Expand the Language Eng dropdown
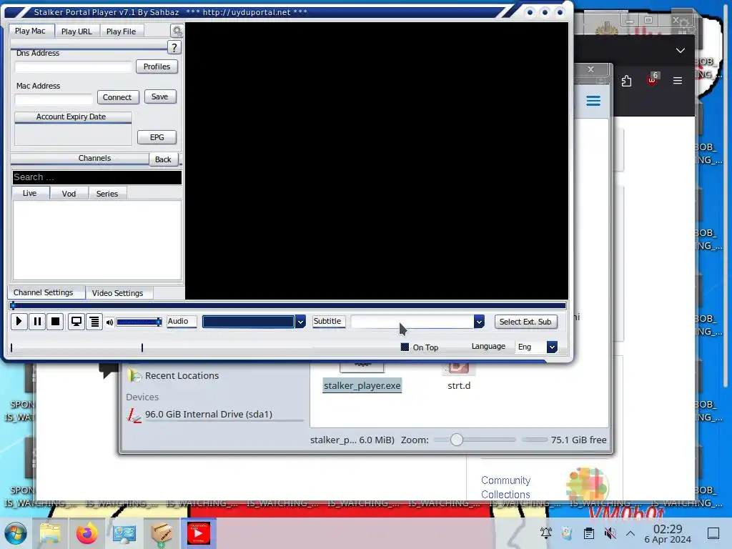Image resolution: width=732 pixels, height=549 pixels. tap(552, 347)
